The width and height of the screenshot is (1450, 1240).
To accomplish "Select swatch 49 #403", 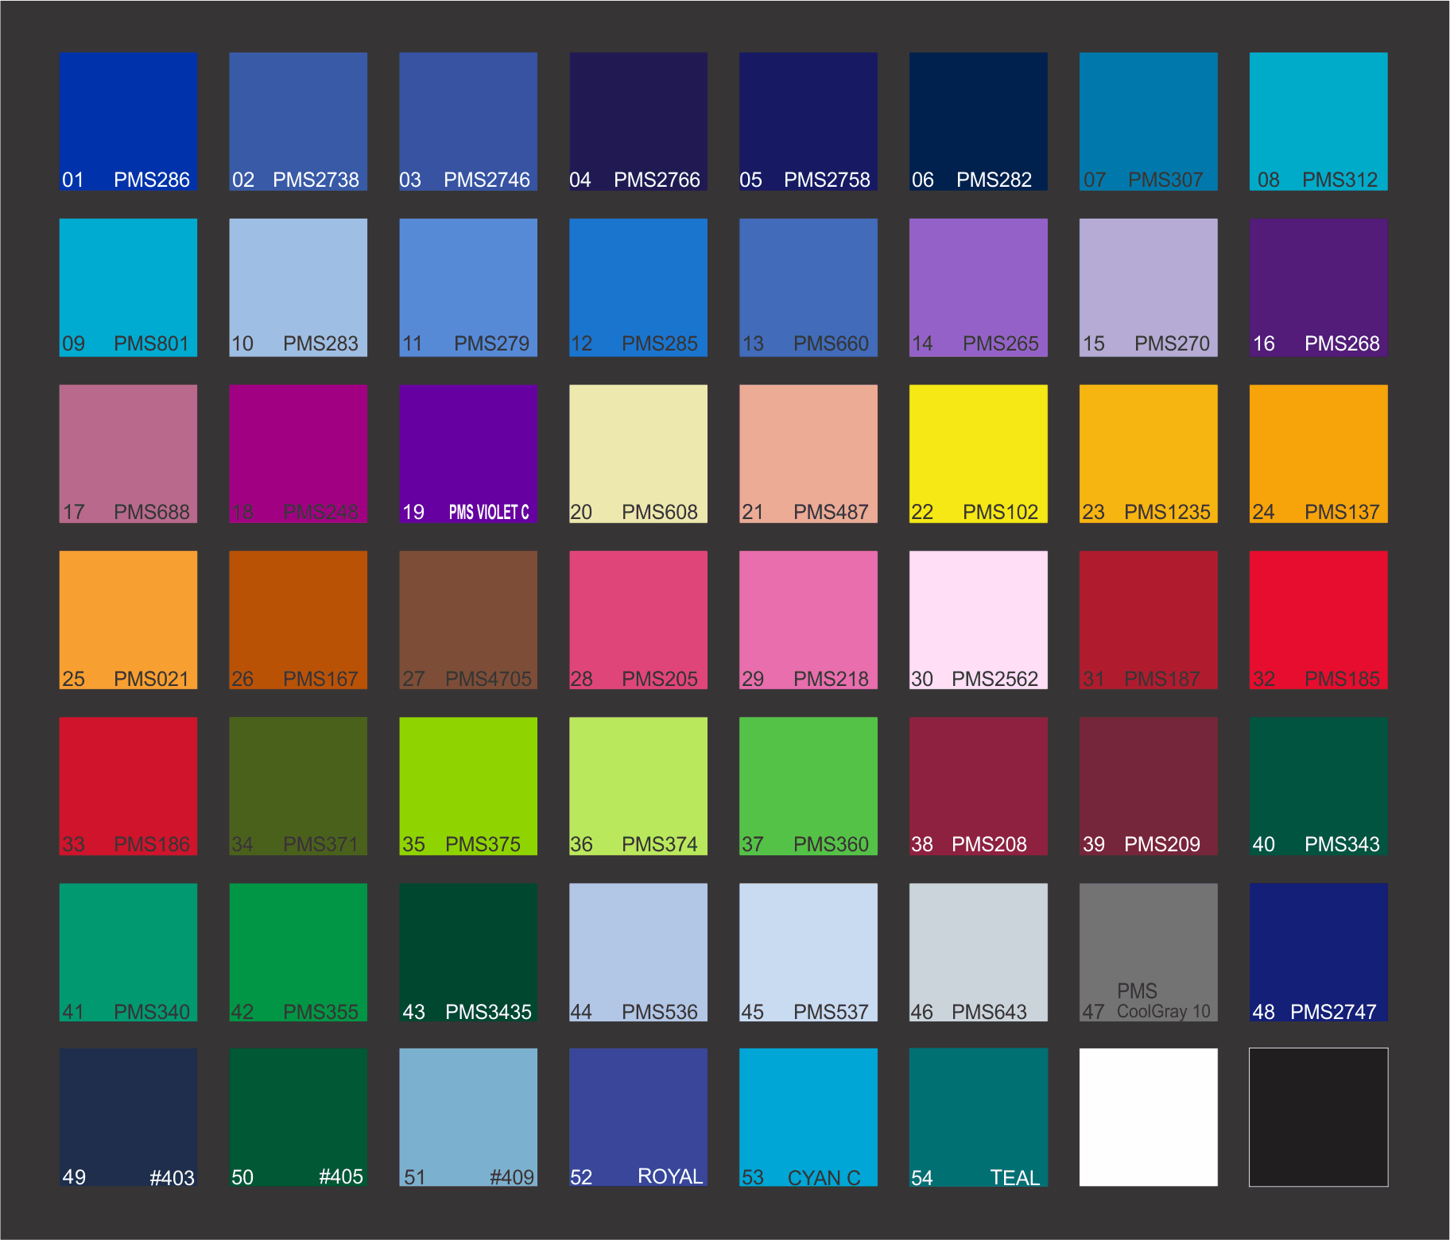I will [128, 1118].
